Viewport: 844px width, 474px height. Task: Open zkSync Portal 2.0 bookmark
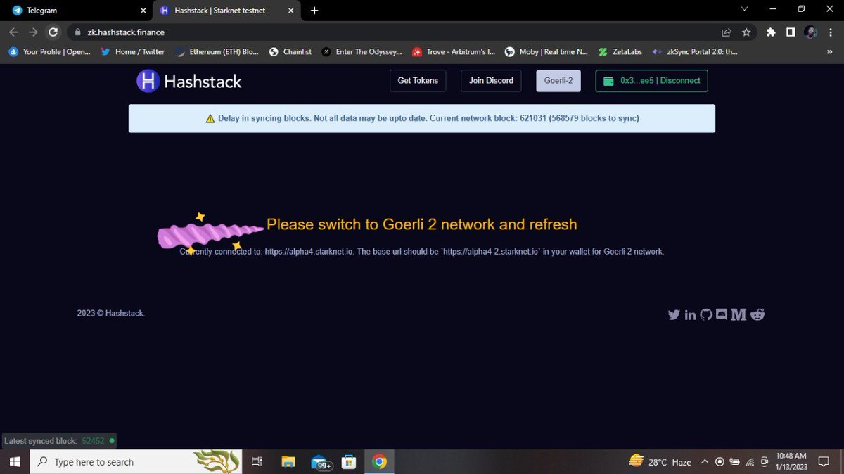[695, 52]
